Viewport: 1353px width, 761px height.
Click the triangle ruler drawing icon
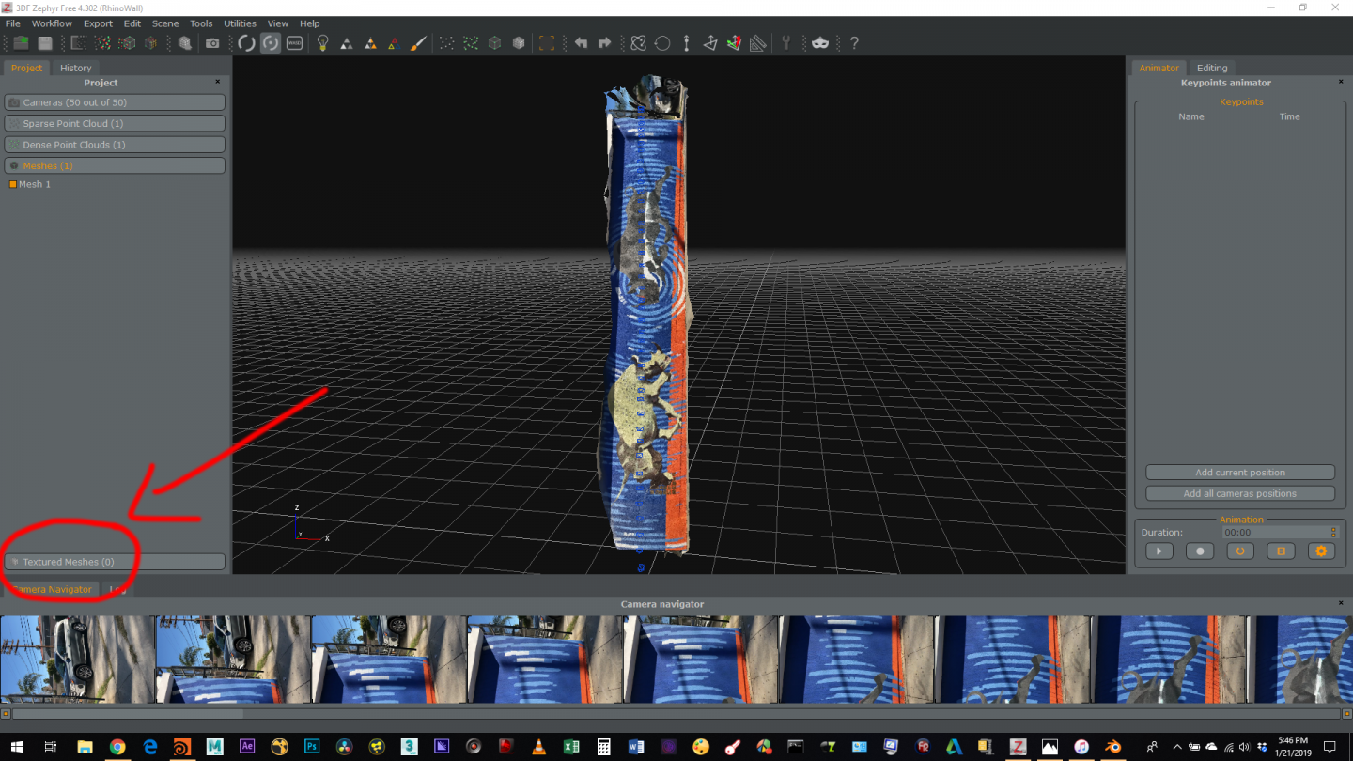(x=757, y=43)
